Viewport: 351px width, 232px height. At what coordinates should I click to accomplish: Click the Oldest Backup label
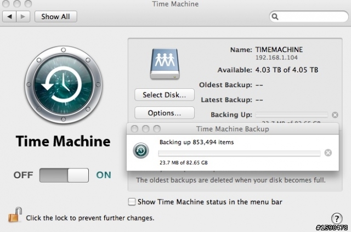(x=225, y=85)
